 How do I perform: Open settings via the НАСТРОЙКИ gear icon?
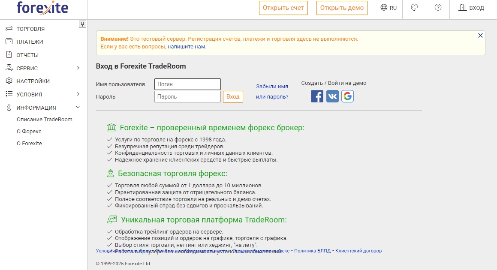click(9, 81)
